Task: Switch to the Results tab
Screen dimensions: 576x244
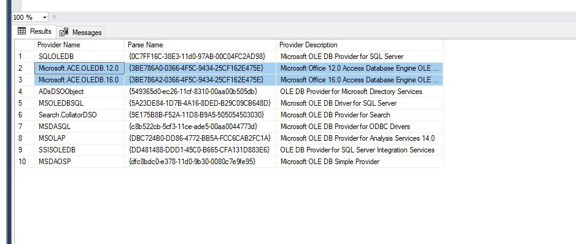Action: [34, 31]
